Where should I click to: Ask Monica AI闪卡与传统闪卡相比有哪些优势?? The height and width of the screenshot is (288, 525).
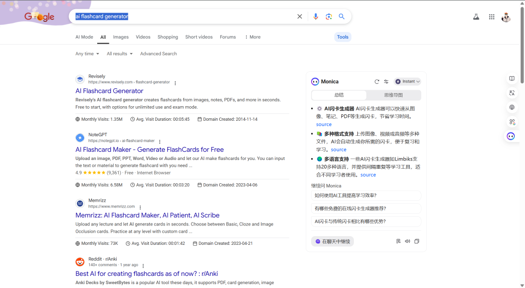(x=366, y=222)
